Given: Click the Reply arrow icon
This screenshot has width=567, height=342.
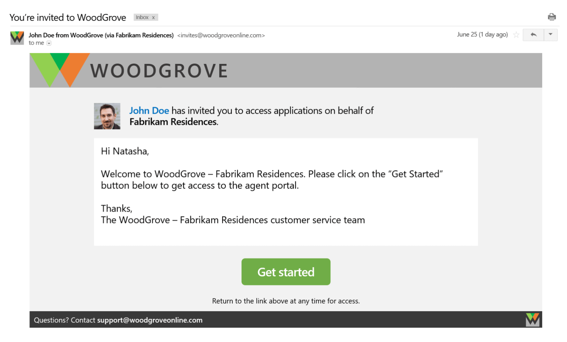Looking at the screenshot, I should click(534, 35).
